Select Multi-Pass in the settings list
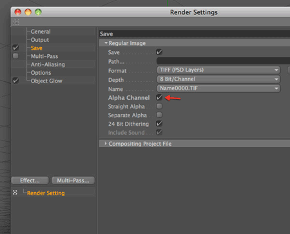 pyautogui.click(x=44, y=56)
